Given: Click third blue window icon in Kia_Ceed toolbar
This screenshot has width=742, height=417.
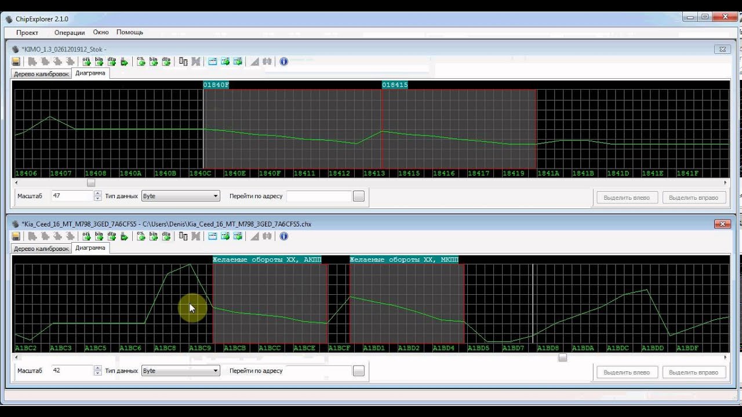Looking at the screenshot, I should tap(238, 236).
